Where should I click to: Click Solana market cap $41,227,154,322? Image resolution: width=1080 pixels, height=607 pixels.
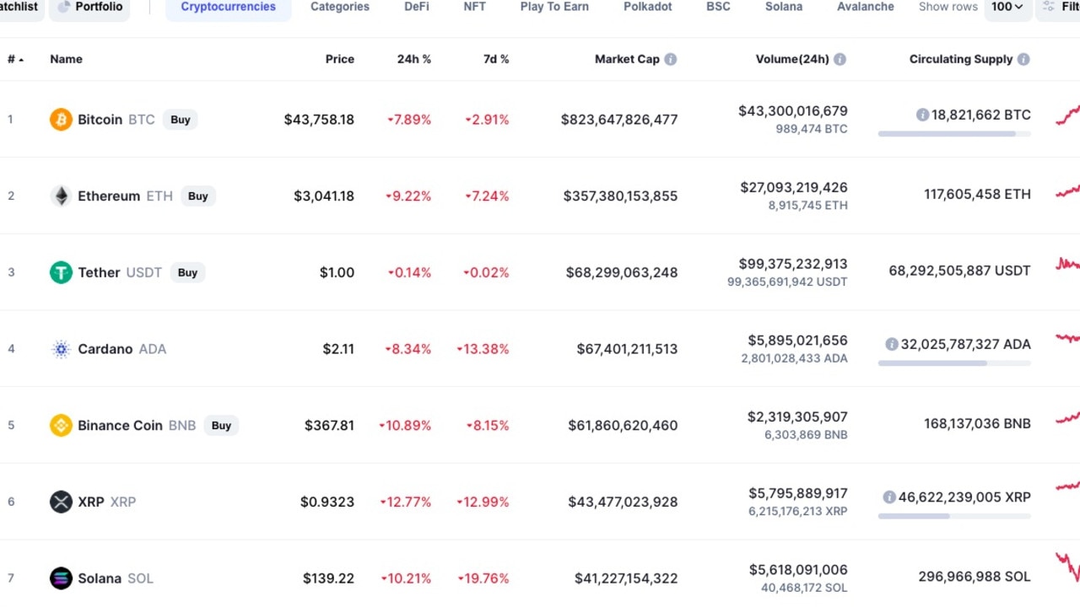(626, 578)
